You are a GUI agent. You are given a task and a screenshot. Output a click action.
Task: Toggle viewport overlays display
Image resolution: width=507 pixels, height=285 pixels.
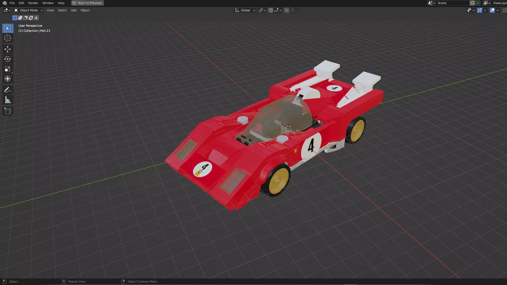(492, 10)
